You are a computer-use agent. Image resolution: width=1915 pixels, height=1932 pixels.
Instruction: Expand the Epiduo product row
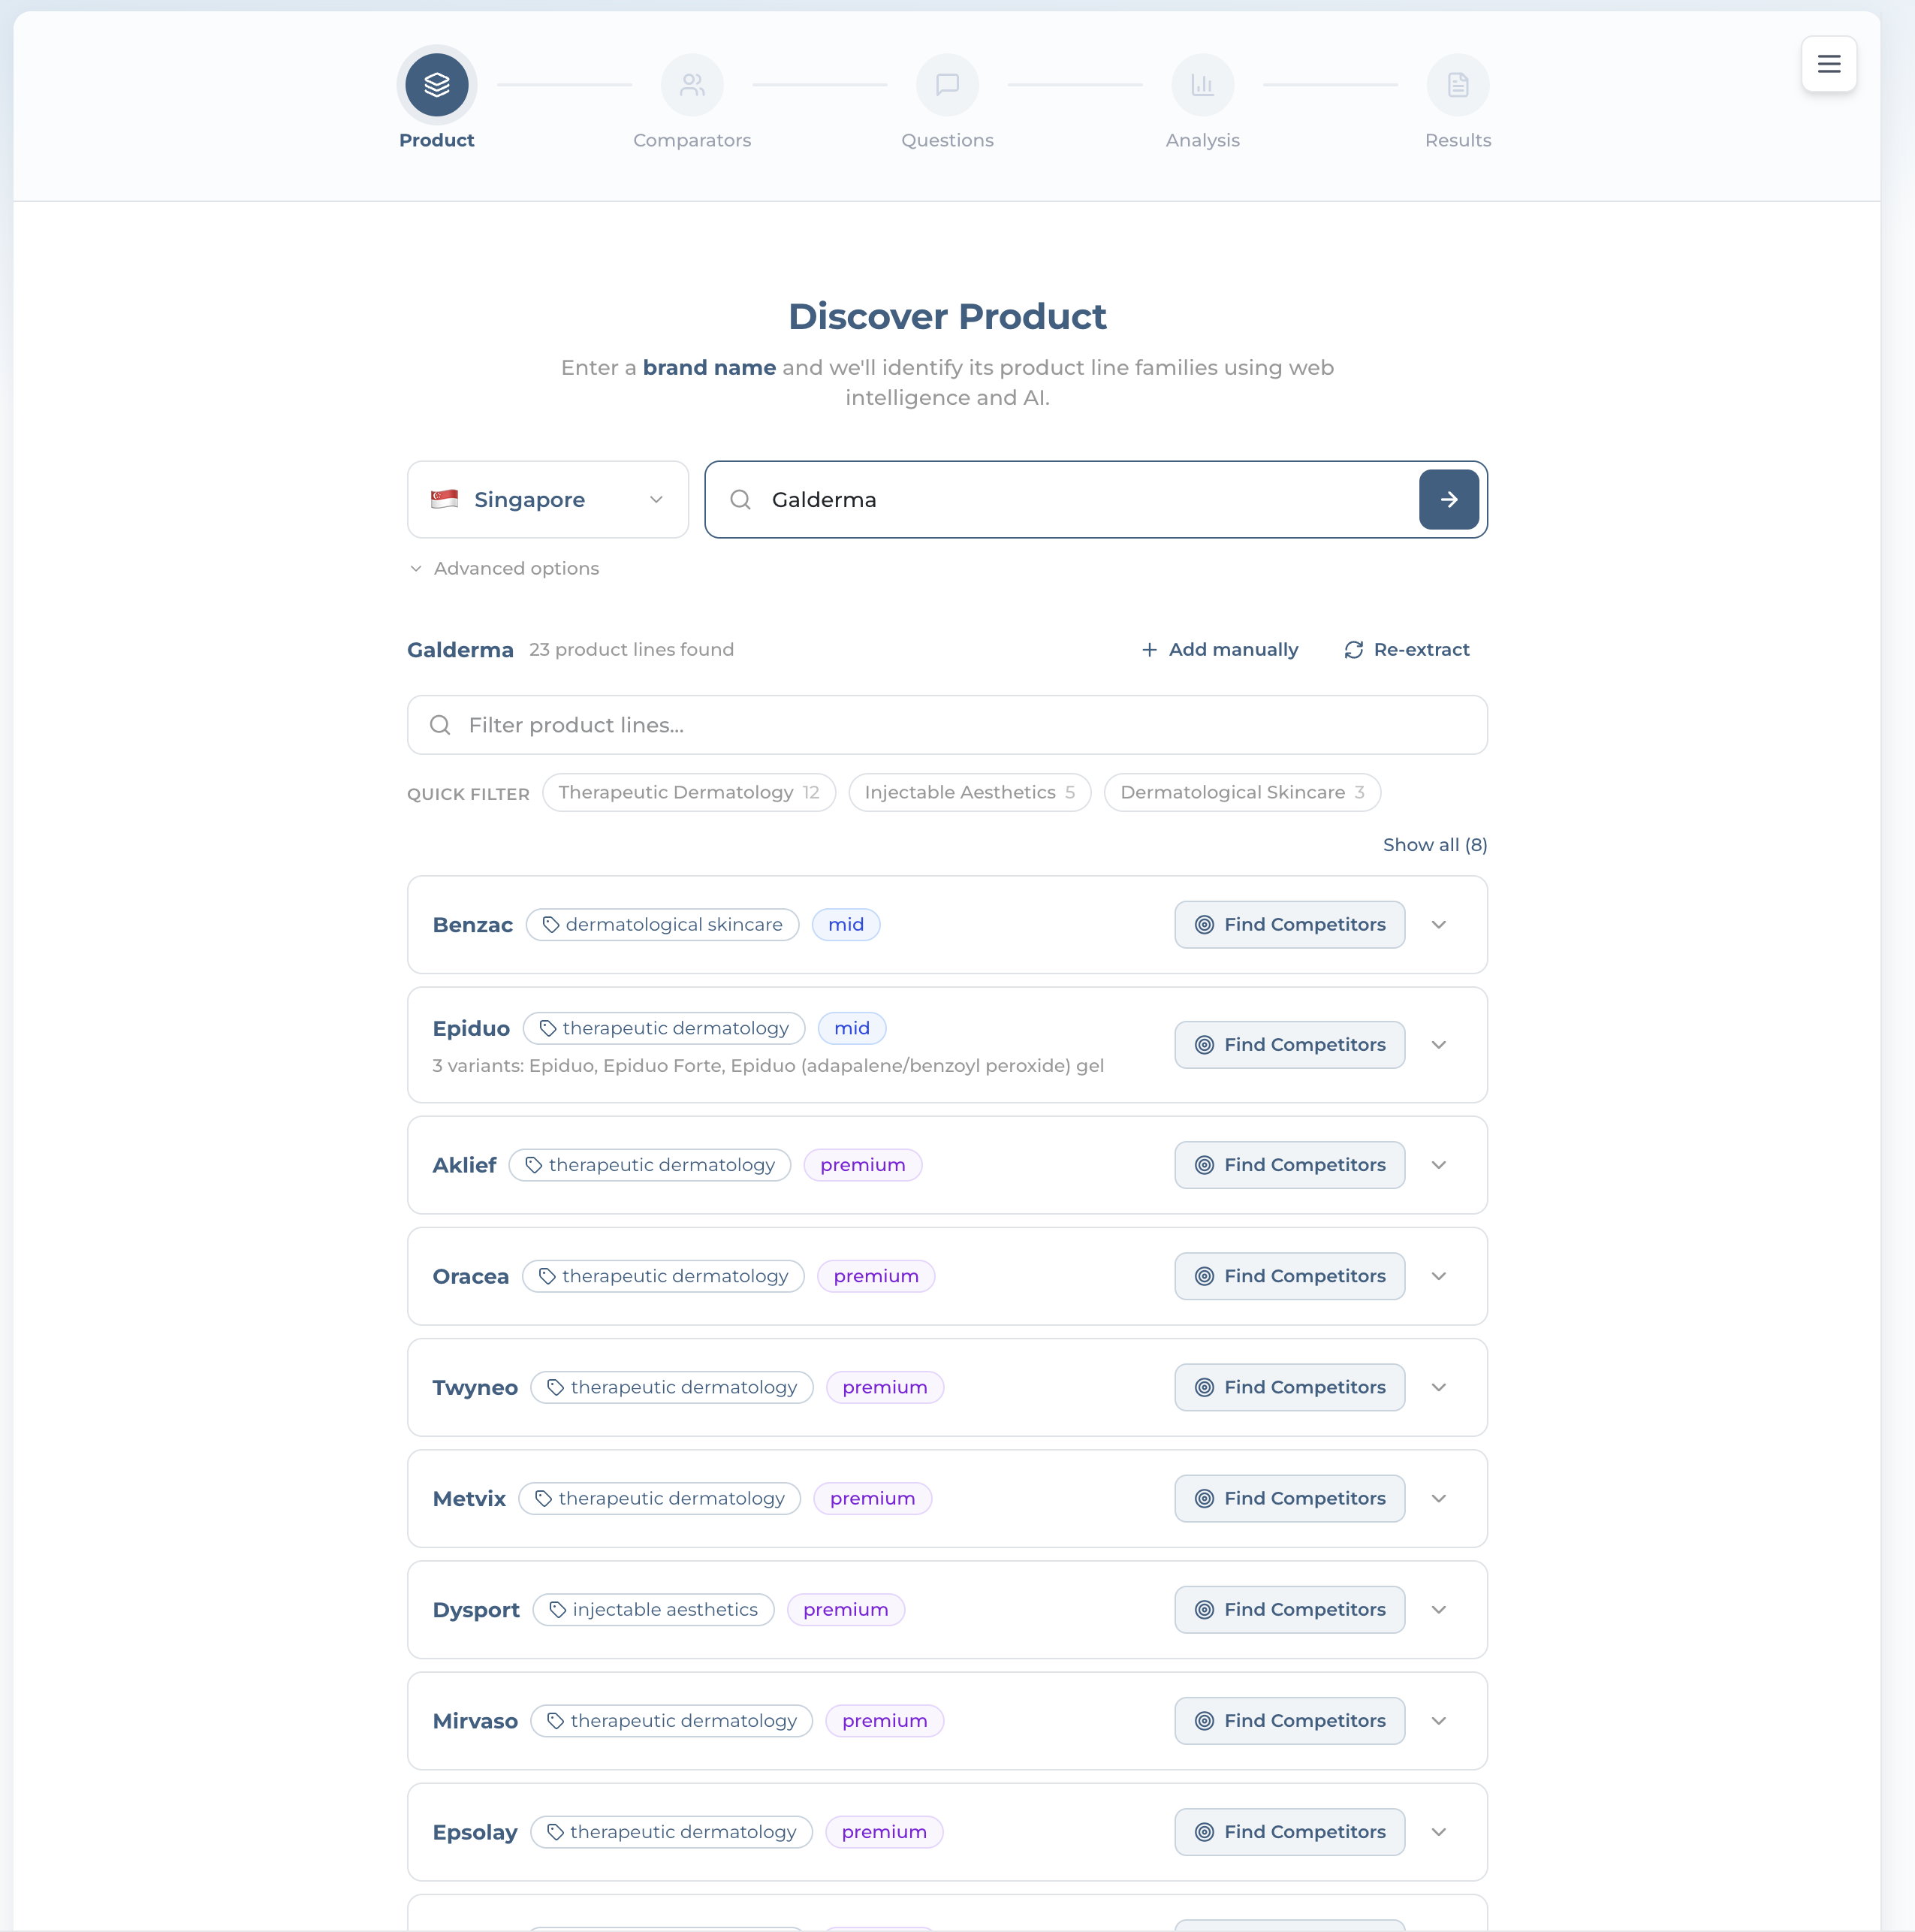tap(1438, 1045)
